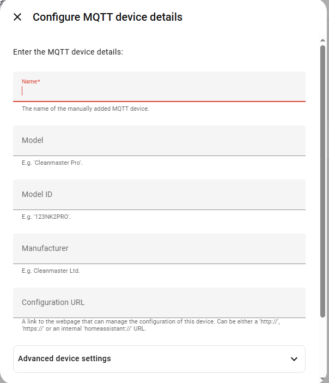Click the Advanced device settings chevron arrow

click(294, 359)
